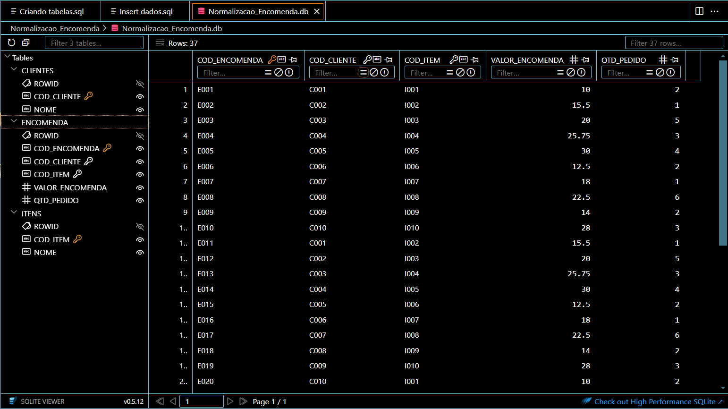The image size is (728, 409).
Task: Toggle visibility of CLIENTES COD_CLIENTE column
Action: [x=140, y=96]
